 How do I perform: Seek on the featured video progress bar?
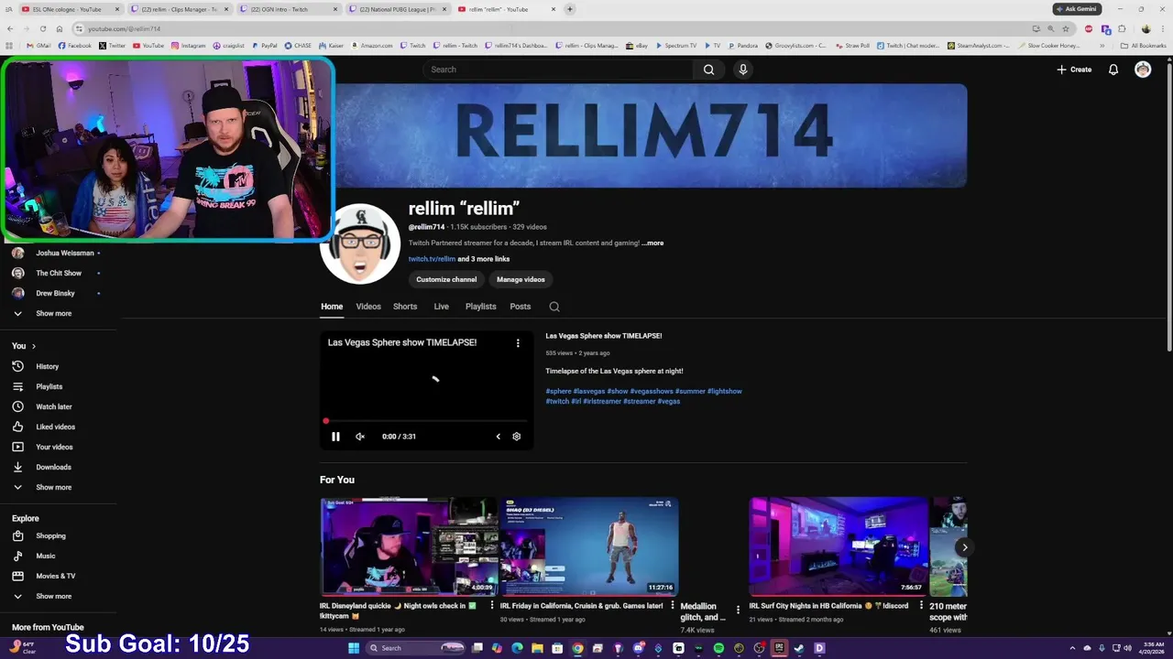click(427, 421)
